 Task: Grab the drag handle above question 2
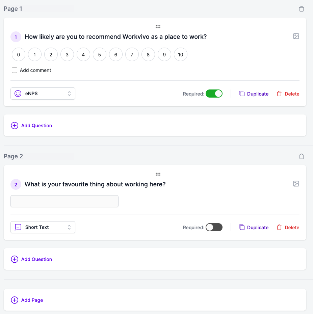[x=158, y=174]
